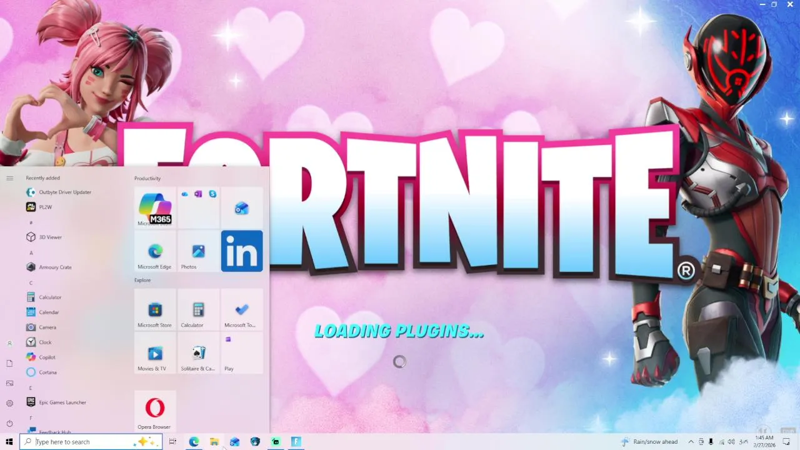
Task: Show hidden system tray icons
Action: 691,442
